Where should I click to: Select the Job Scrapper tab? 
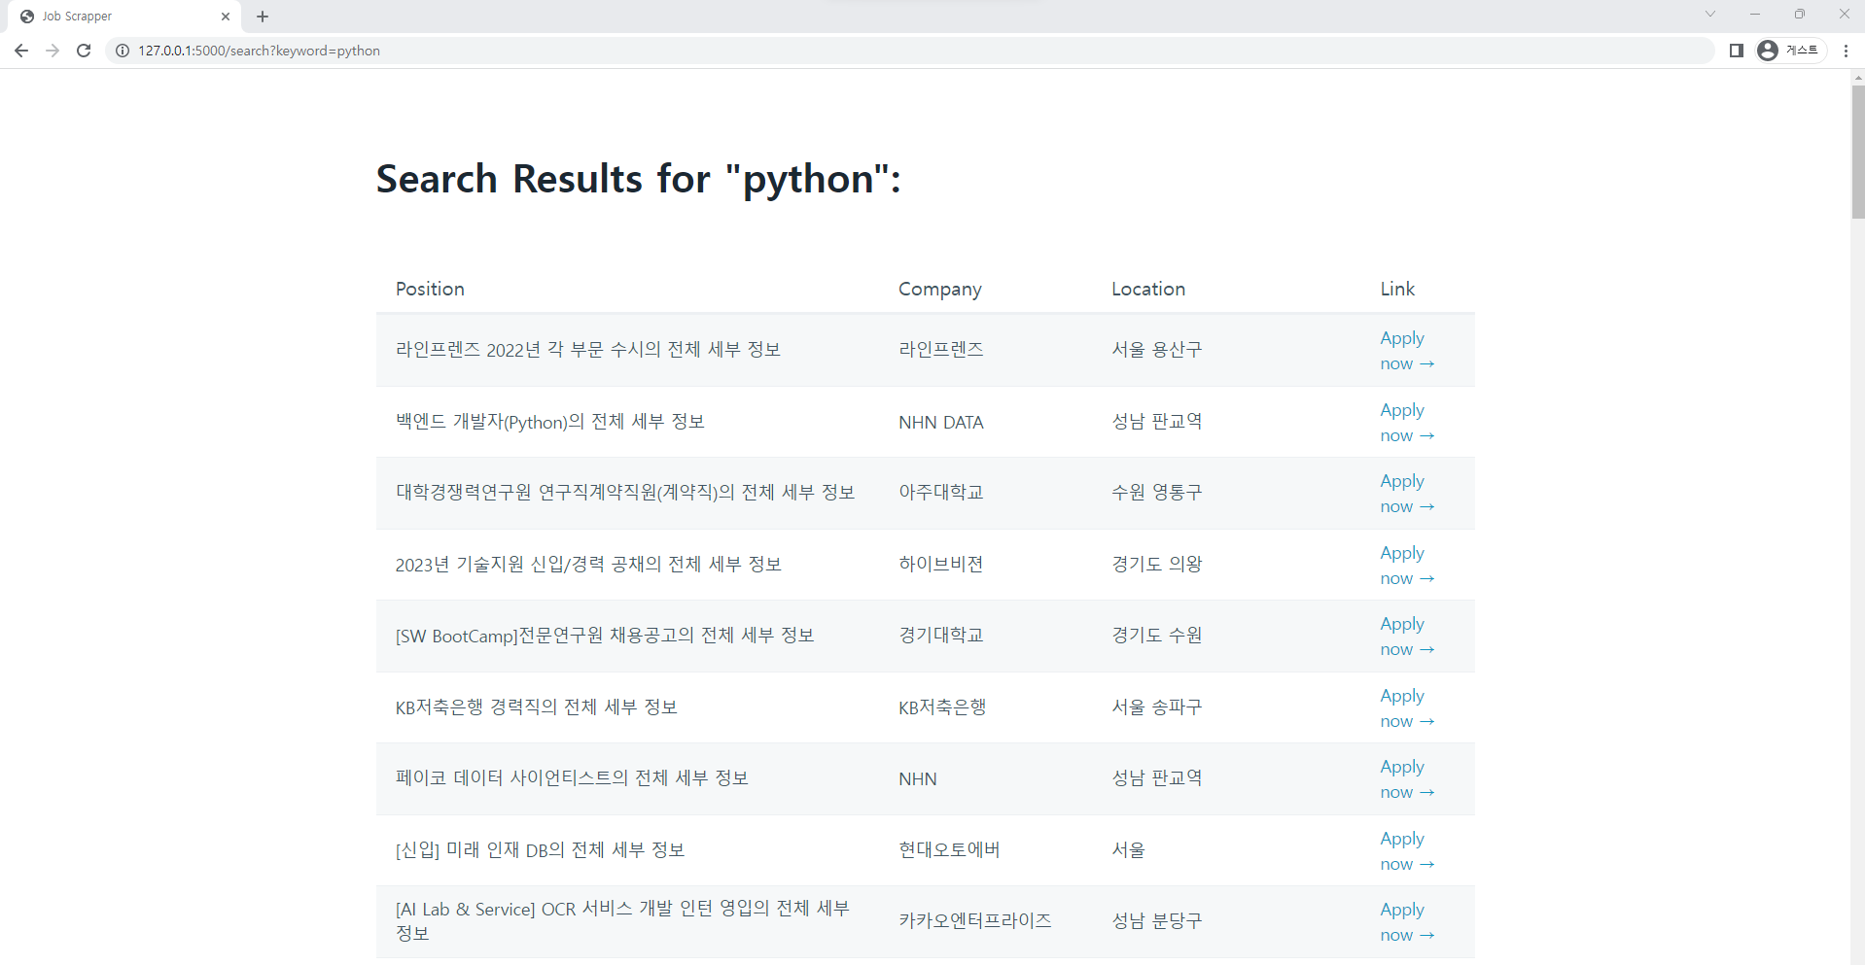point(124,17)
